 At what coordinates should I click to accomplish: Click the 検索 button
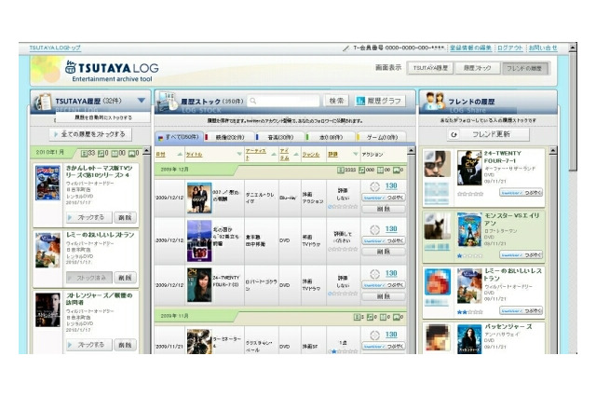[336, 101]
